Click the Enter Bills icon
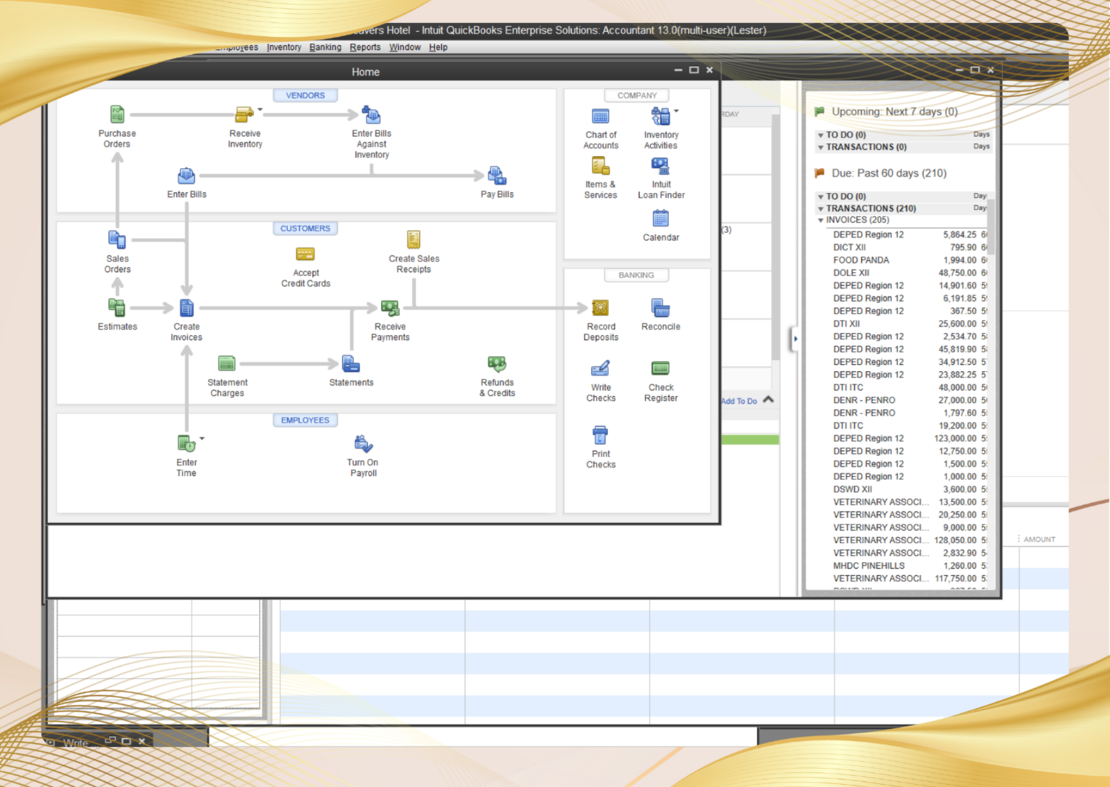Image resolution: width=1110 pixels, height=787 pixels. [186, 176]
